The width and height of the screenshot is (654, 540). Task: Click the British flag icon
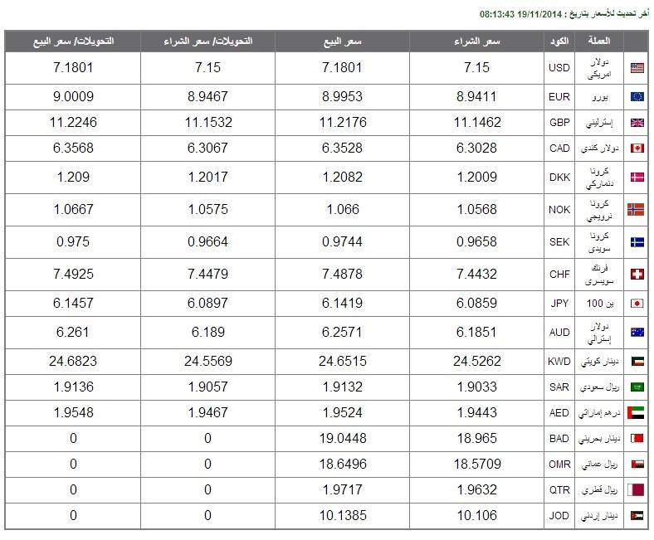point(637,123)
